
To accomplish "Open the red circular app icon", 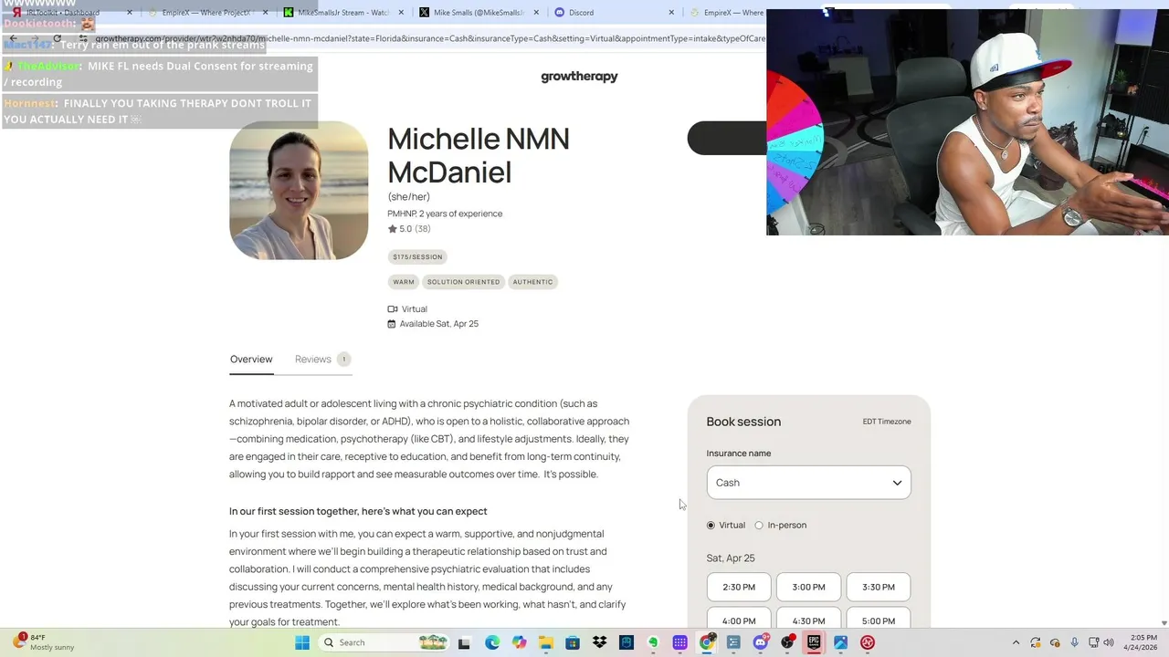I will pos(868,642).
